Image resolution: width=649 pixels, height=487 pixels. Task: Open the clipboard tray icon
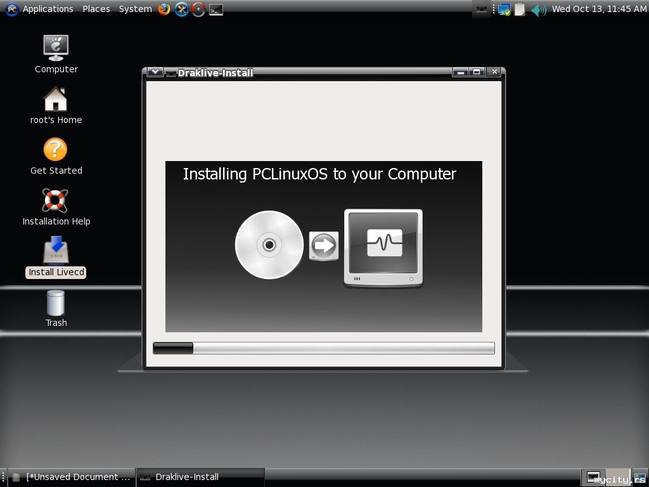(520, 9)
